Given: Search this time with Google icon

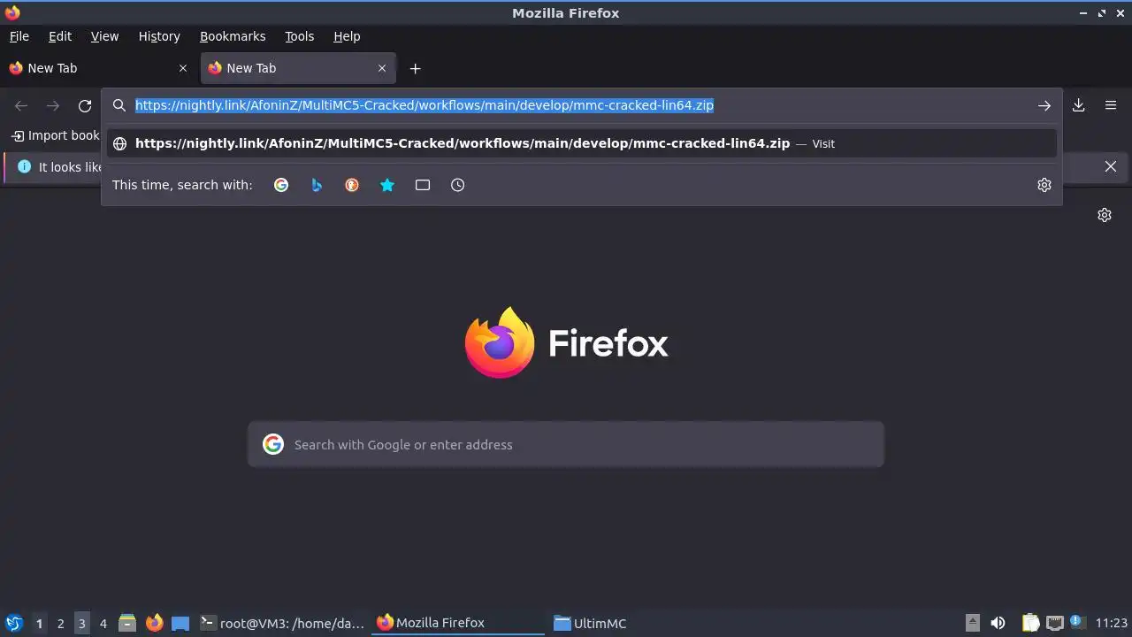Looking at the screenshot, I should 281,185.
